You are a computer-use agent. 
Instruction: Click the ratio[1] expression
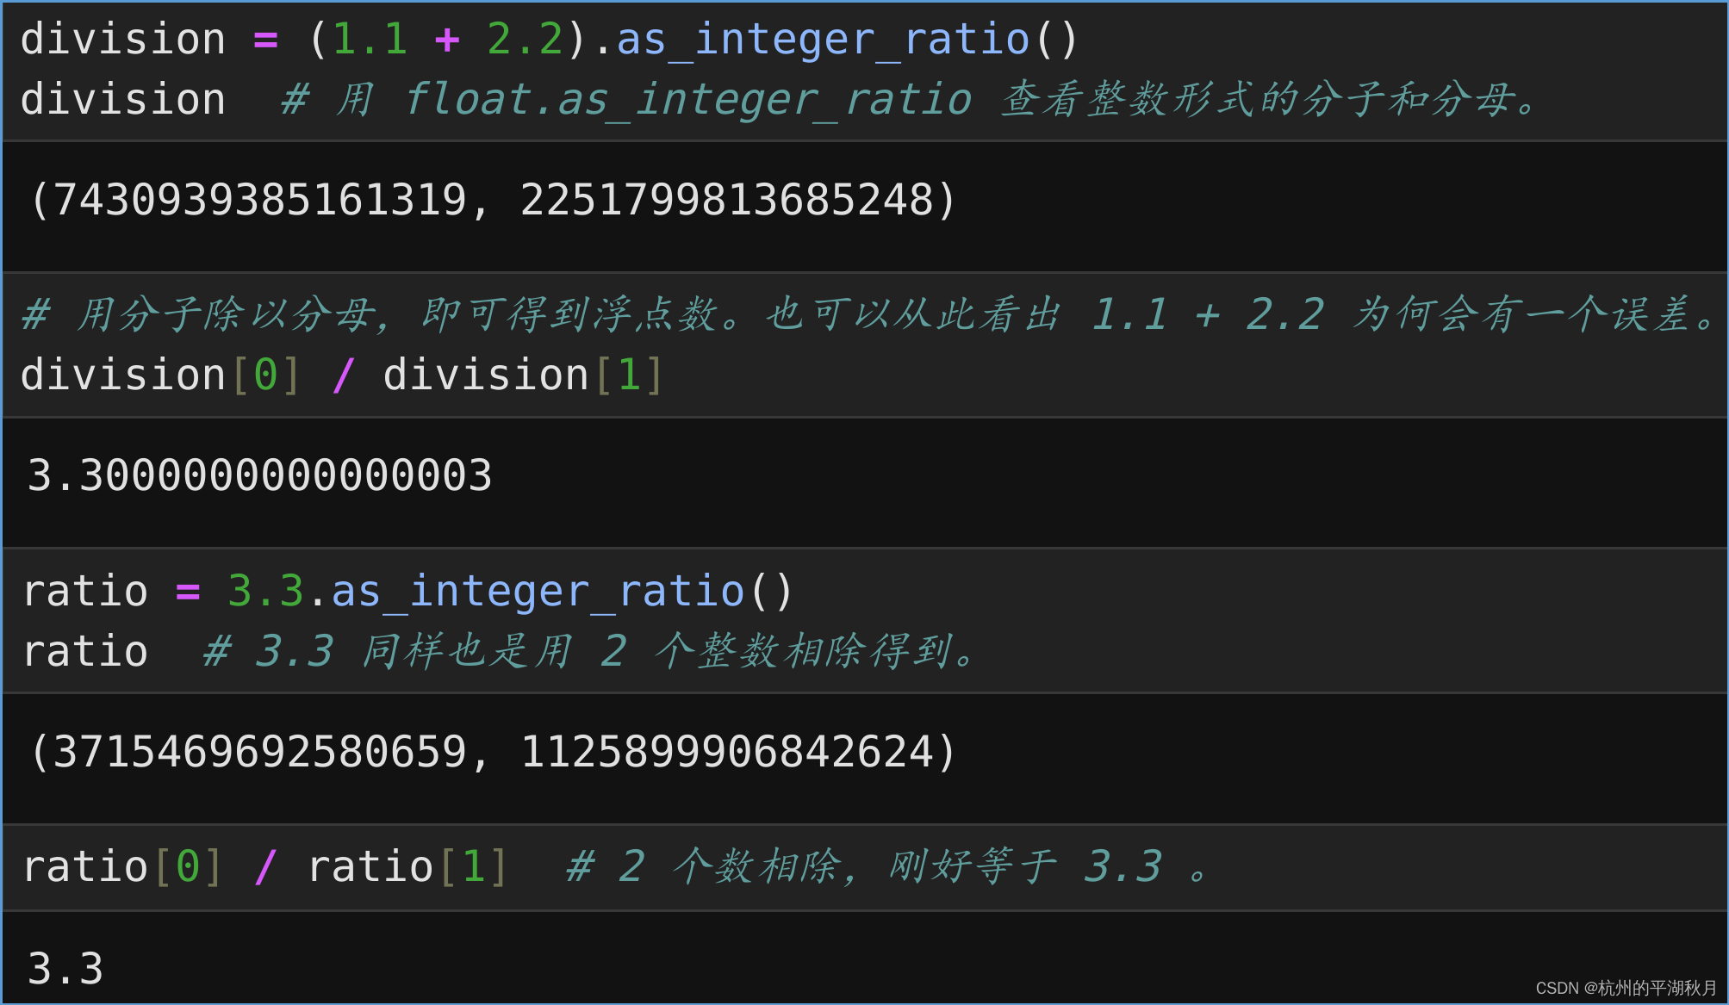click(x=407, y=867)
